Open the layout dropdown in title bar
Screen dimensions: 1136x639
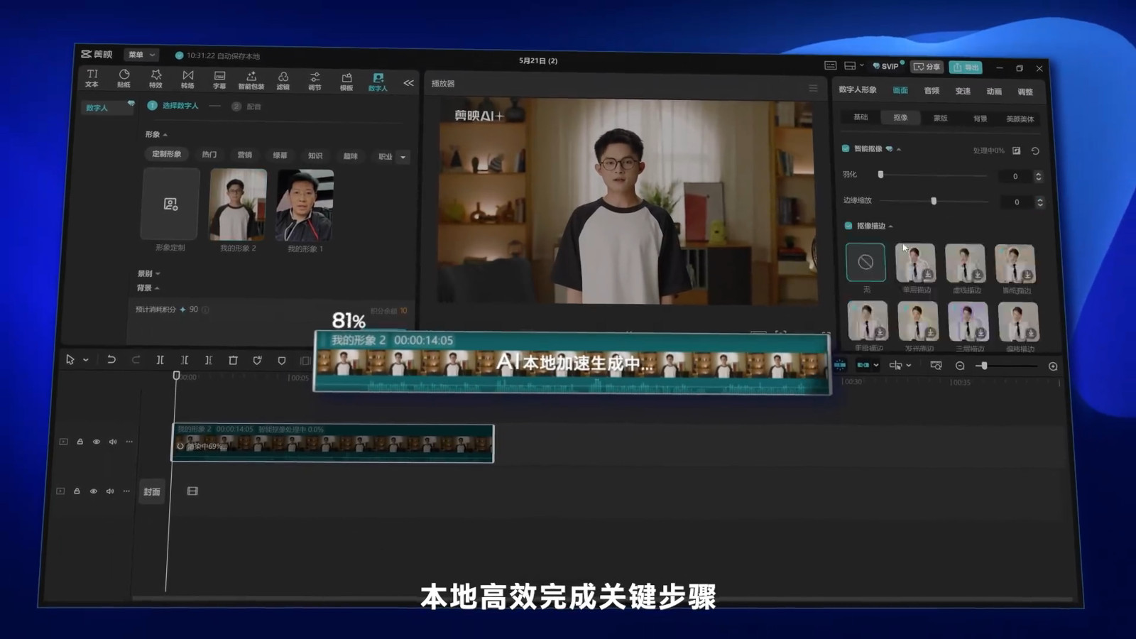point(853,65)
